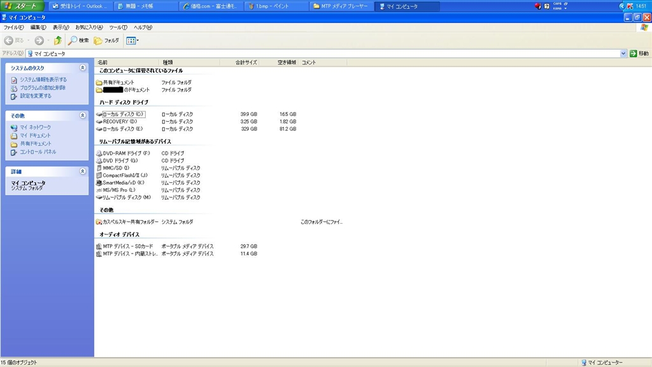Select カスペルスキー共有フォルダー icon
The width and height of the screenshot is (652, 367).
pos(99,222)
